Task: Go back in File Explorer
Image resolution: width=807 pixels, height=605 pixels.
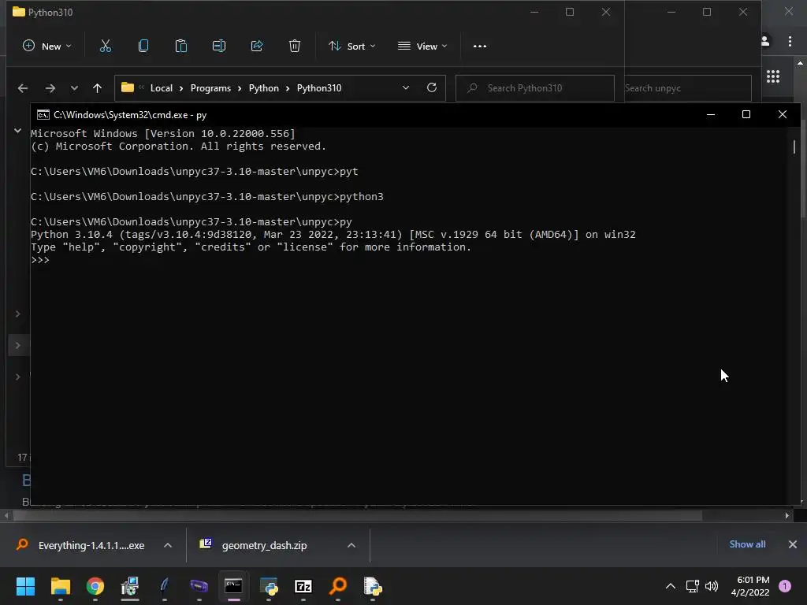Action: [x=23, y=88]
